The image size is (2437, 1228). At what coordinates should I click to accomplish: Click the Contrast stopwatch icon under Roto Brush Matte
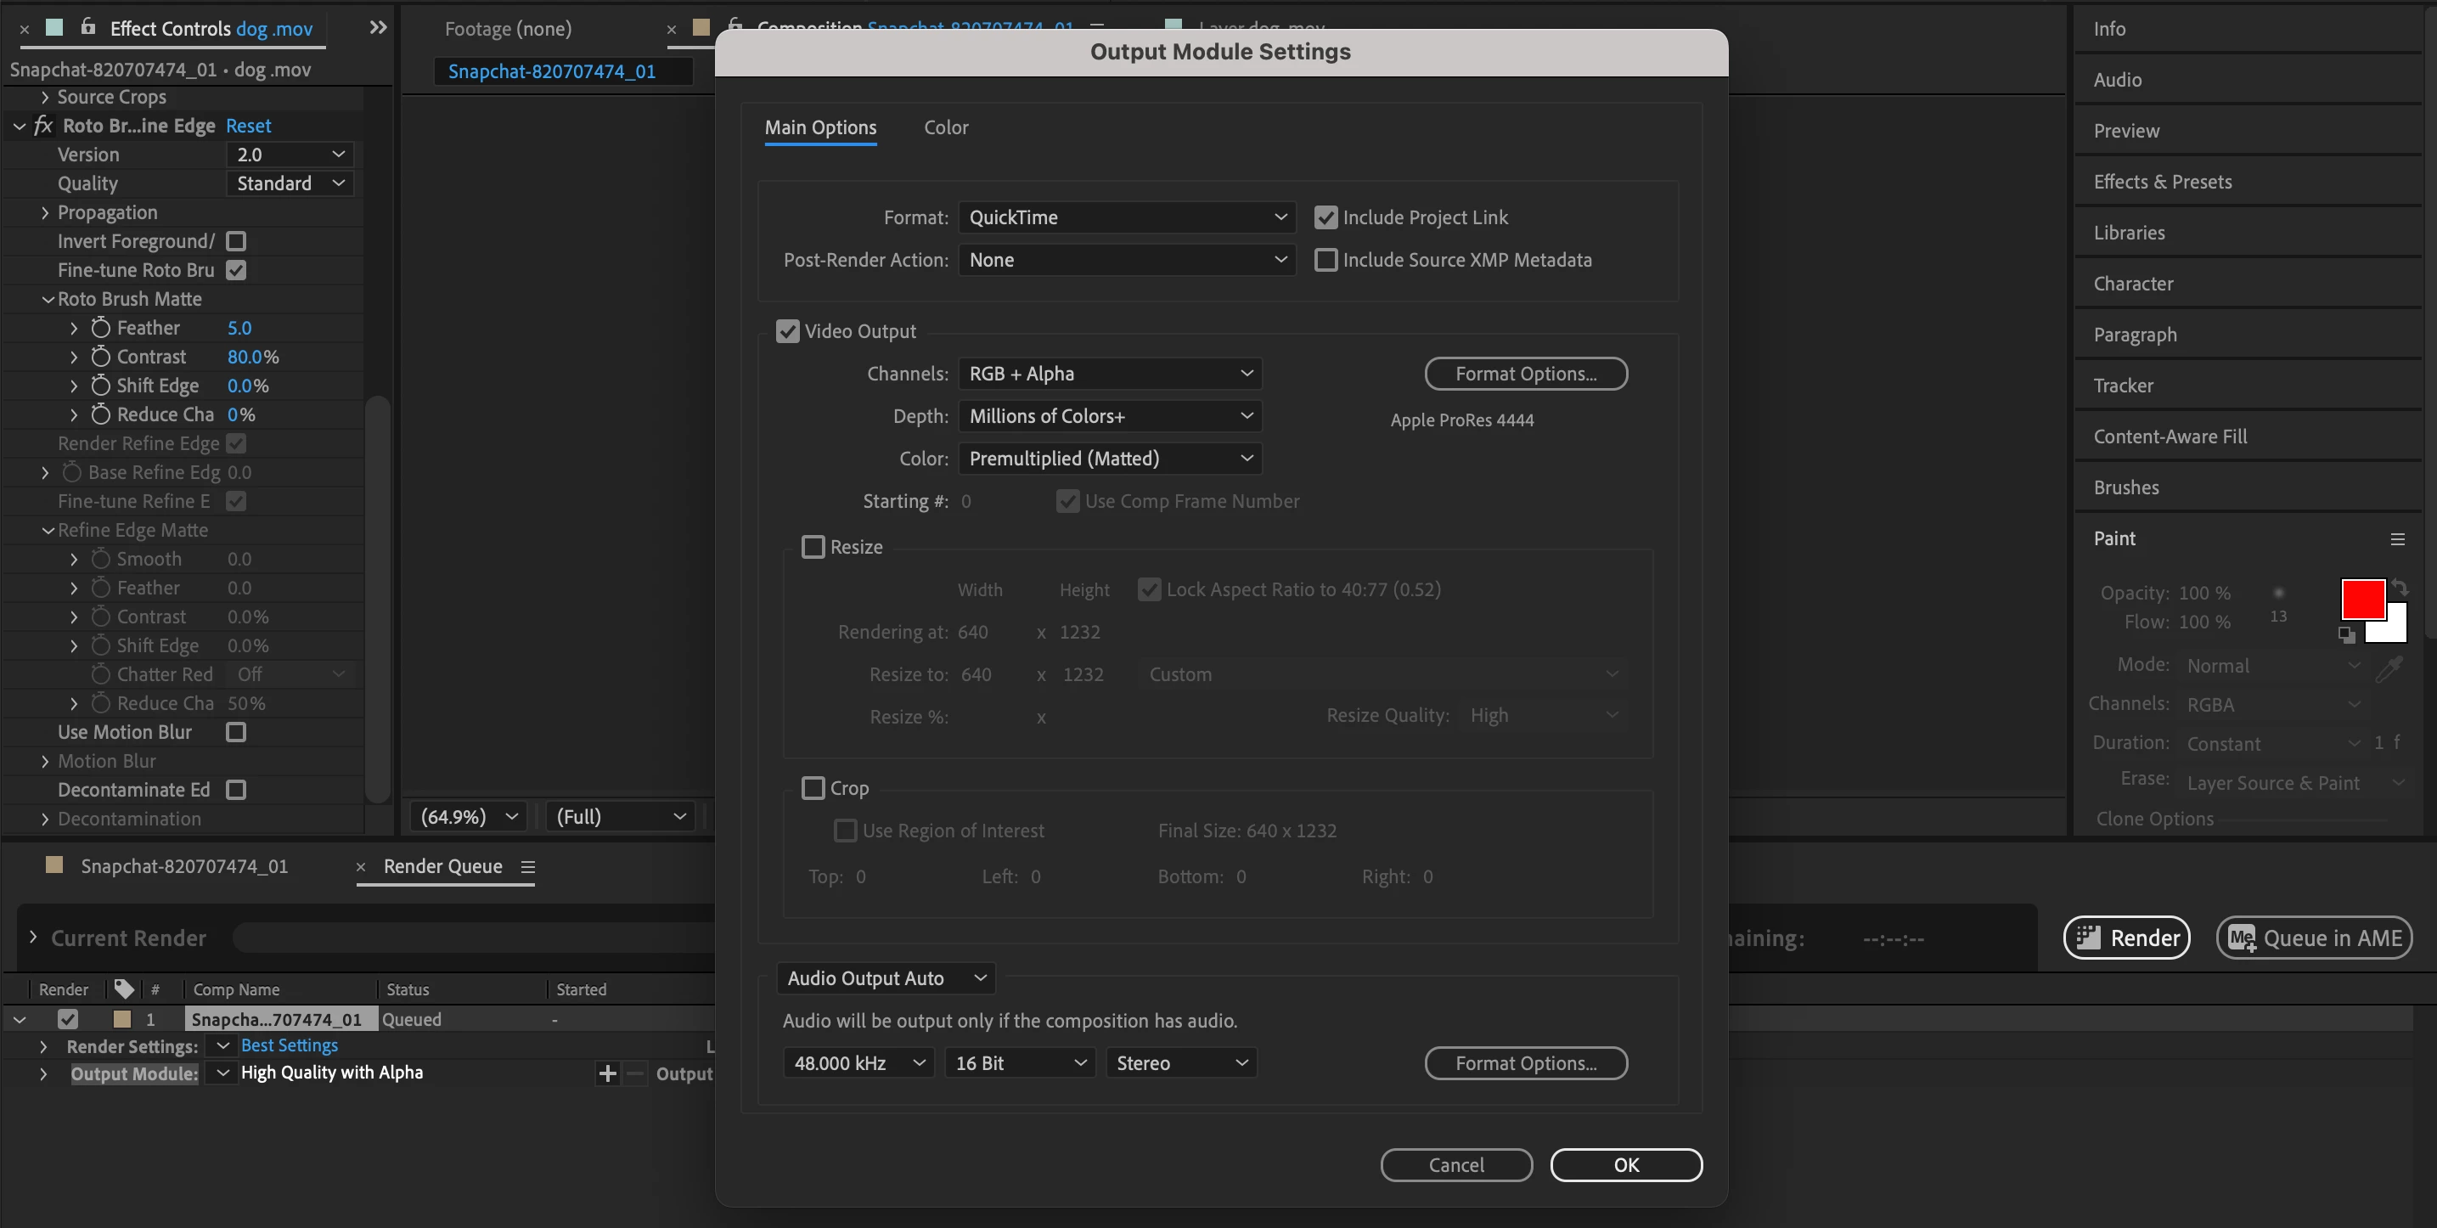(100, 357)
